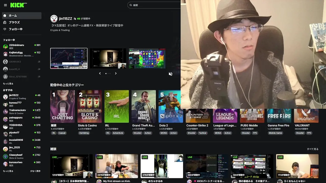Select the dark room stream thumbnail
The image size is (326, 183).
click(108, 58)
